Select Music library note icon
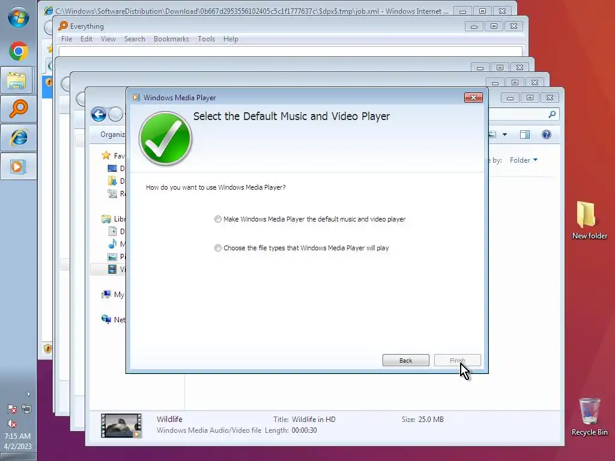The height and width of the screenshot is (461, 615). coord(112,244)
